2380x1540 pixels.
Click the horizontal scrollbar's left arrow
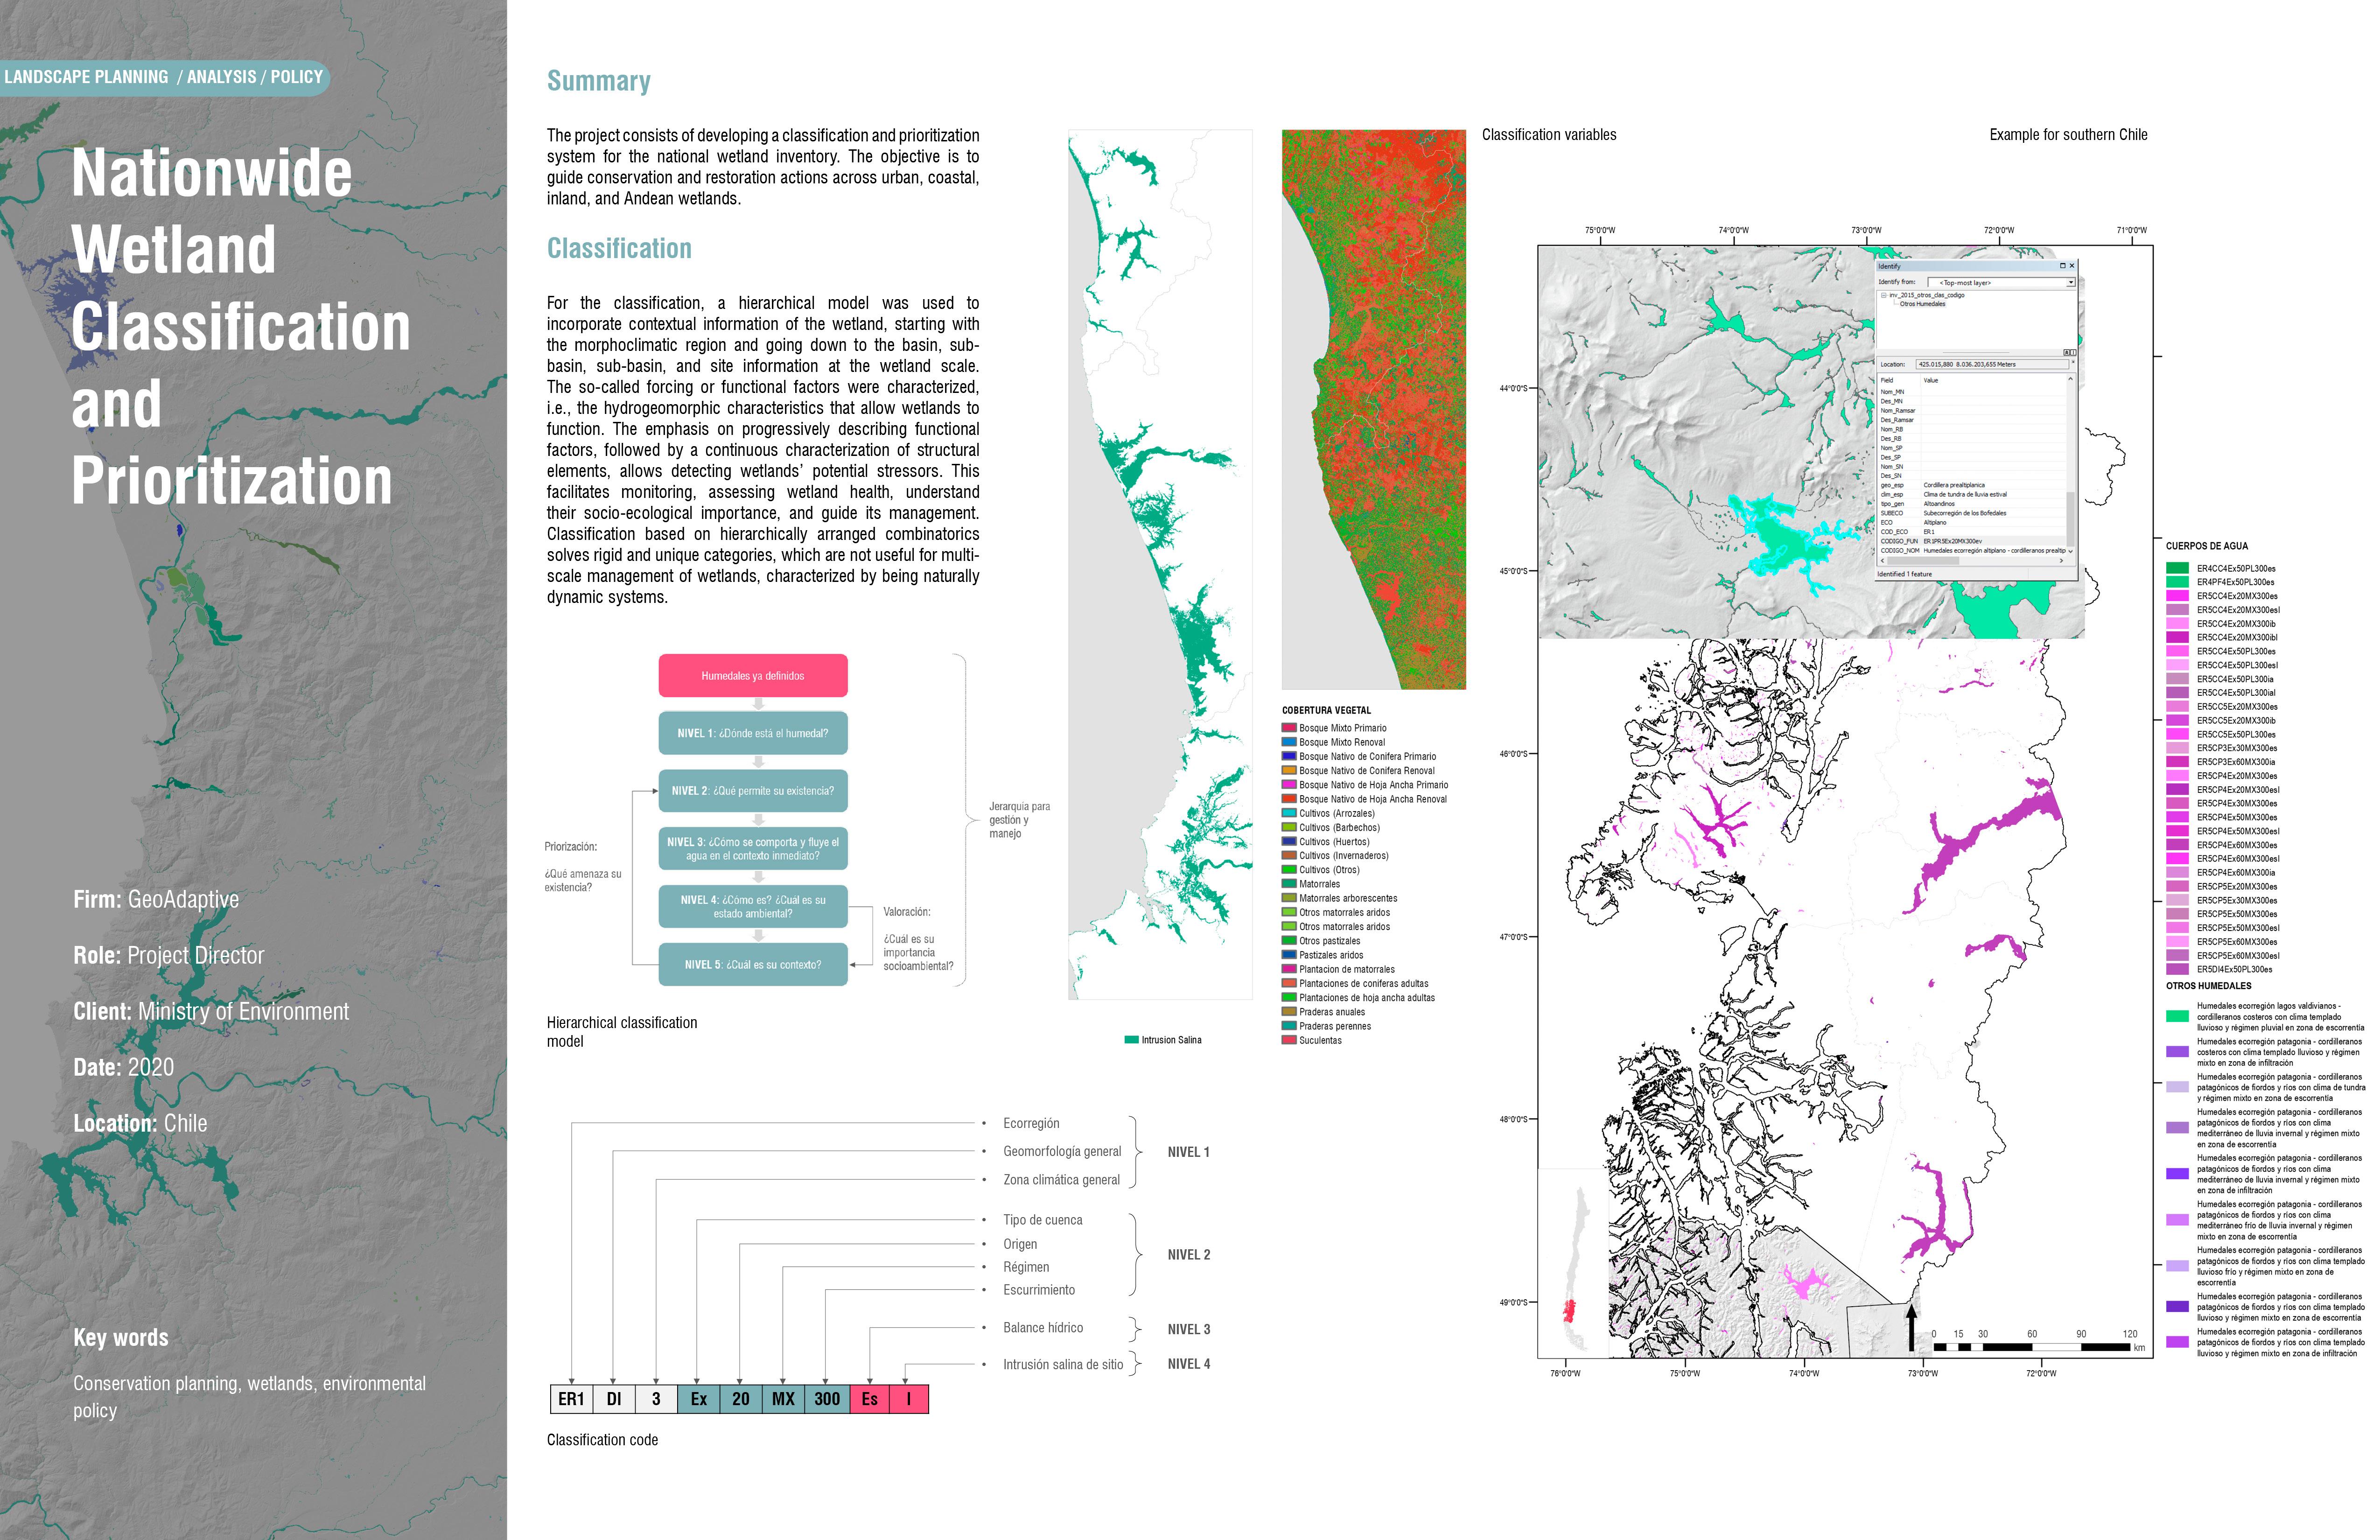(1882, 561)
